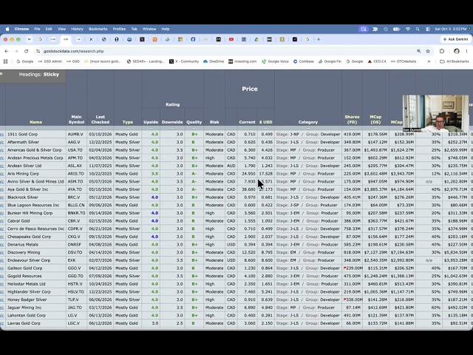This screenshot has width=473, height=355.
Task: Open the Chrome History menu
Action: [77, 29]
